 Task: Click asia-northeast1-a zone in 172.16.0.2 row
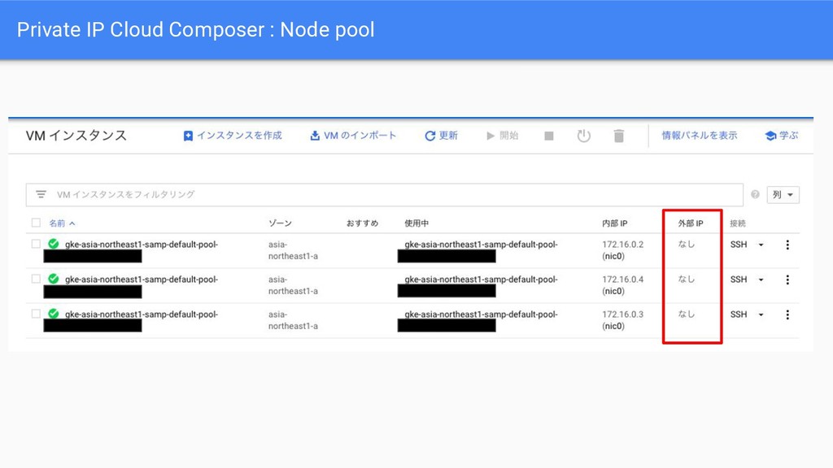click(x=293, y=250)
